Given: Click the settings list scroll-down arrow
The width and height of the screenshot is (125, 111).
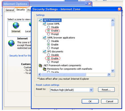Looking at the screenshot, I should tap(113, 71).
